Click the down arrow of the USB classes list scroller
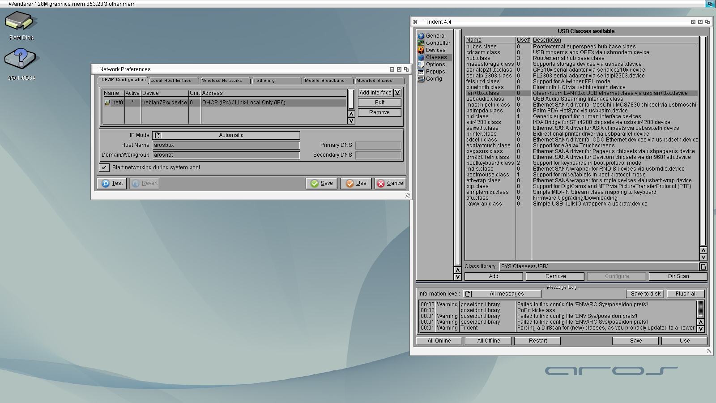The image size is (716, 403). click(703, 257)
